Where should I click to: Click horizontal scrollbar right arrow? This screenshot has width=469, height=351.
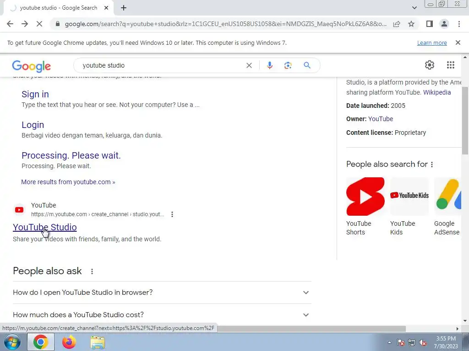(x=457, y=329)
